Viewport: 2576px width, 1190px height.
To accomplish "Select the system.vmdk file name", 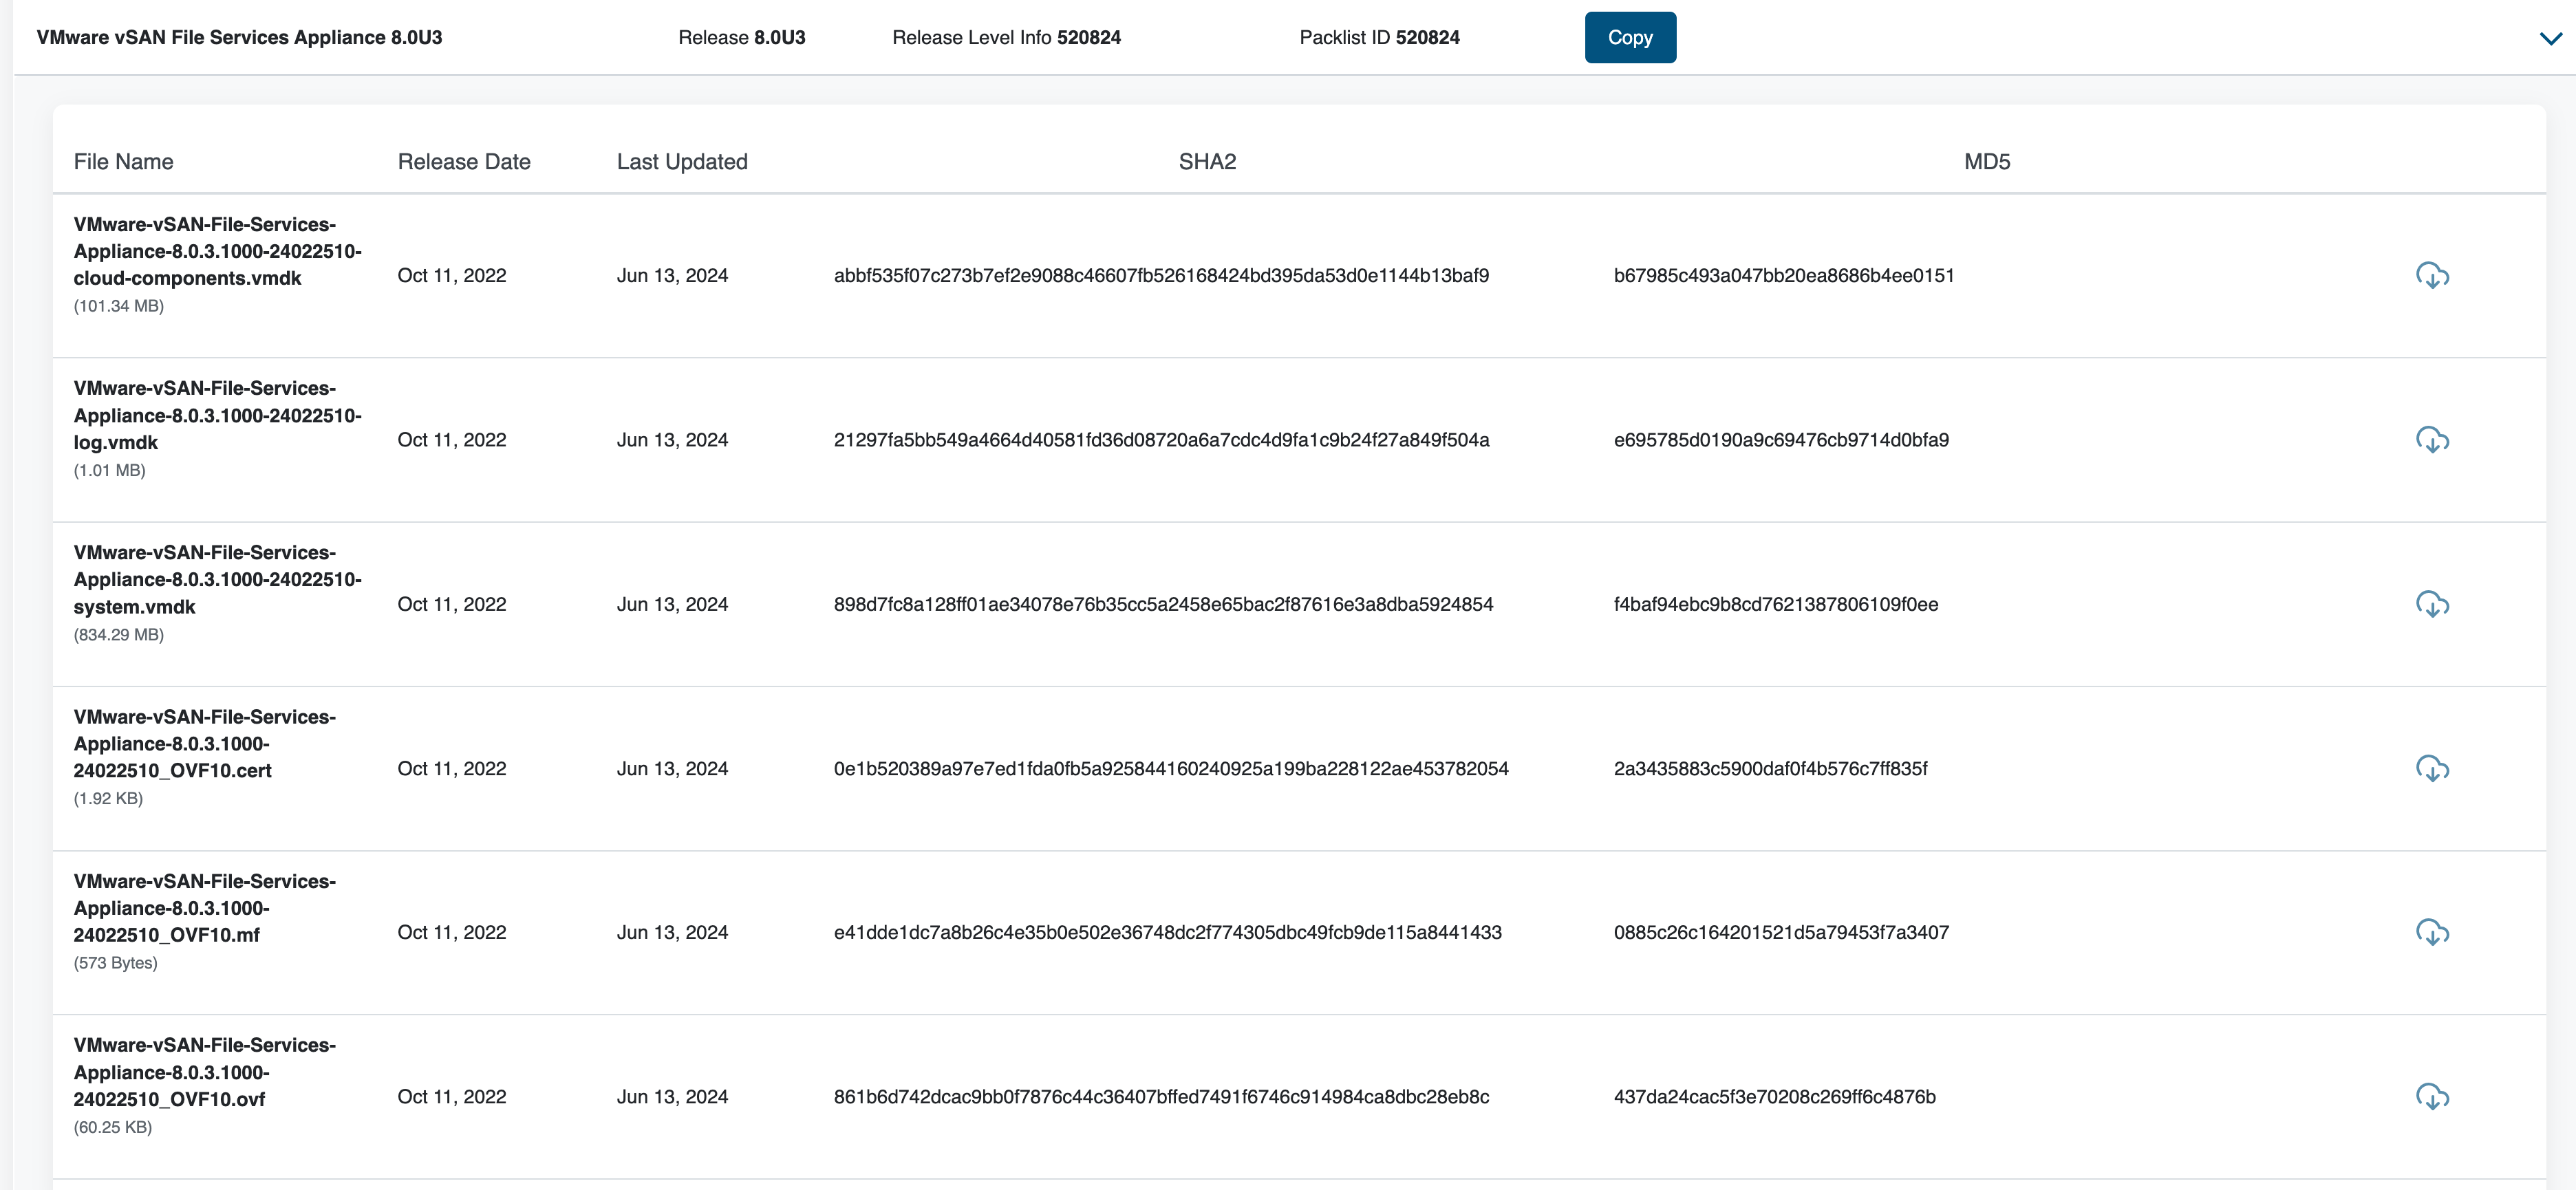I will click(x=217, y=579).
